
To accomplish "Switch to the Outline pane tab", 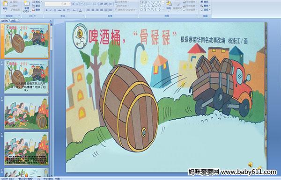I will coord(13,21).
